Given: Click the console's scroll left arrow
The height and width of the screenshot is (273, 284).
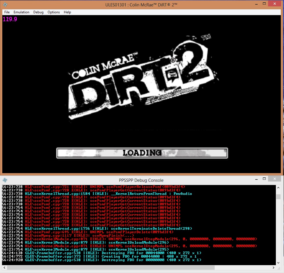Looking at the screenshot, I should [x=4, y=267].
